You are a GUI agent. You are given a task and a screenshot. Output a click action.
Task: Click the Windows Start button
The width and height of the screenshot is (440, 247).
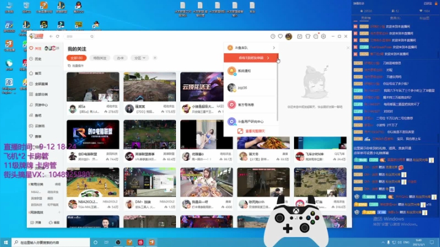(5, 242)
